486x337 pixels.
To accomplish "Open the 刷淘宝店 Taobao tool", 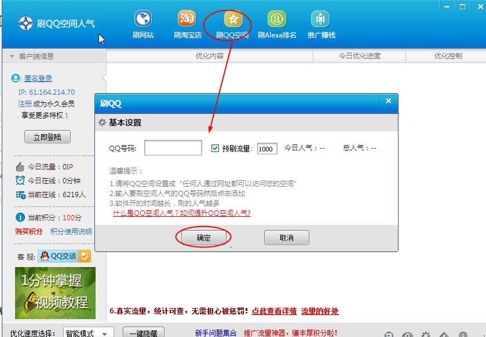I will tap(187, 19).
